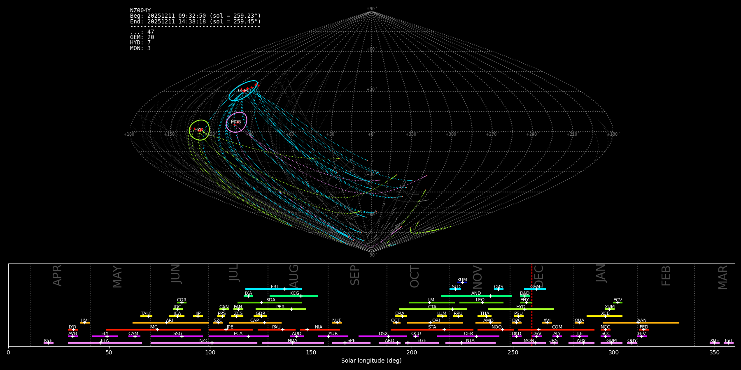Click the pink NZC shower bar
This screenshot has width=741, height=370.
[204, 343]
